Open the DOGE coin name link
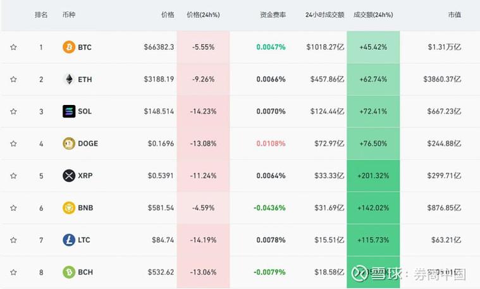The height and width of the screenshot is (289, 480). [x=88, y=144]
